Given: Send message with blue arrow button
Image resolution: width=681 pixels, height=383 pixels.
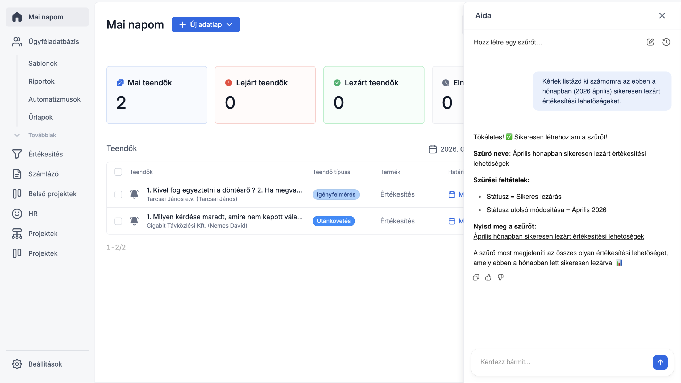Looking at the screenshot, I should 660,362.
